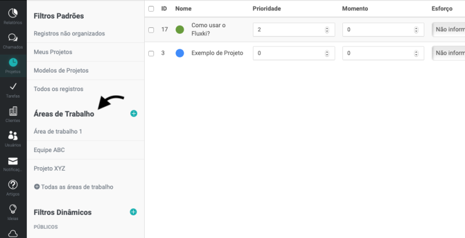465x238 pixels.
Task: Add new Filtro Dinâmico plus icon
Action: 134,212
